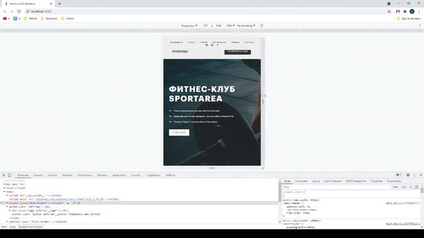The width and height of the screenshot is (424, 238).
Task: Switch to the Elements tab
Action: [x=23, y=175]
